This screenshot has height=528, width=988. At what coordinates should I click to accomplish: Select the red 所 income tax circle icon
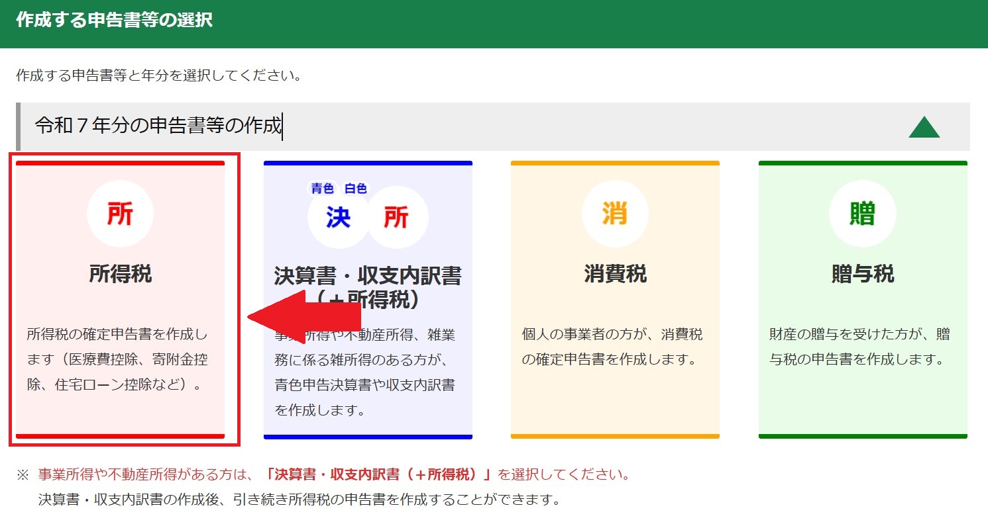pyautogui.click(x=120, y=213)
